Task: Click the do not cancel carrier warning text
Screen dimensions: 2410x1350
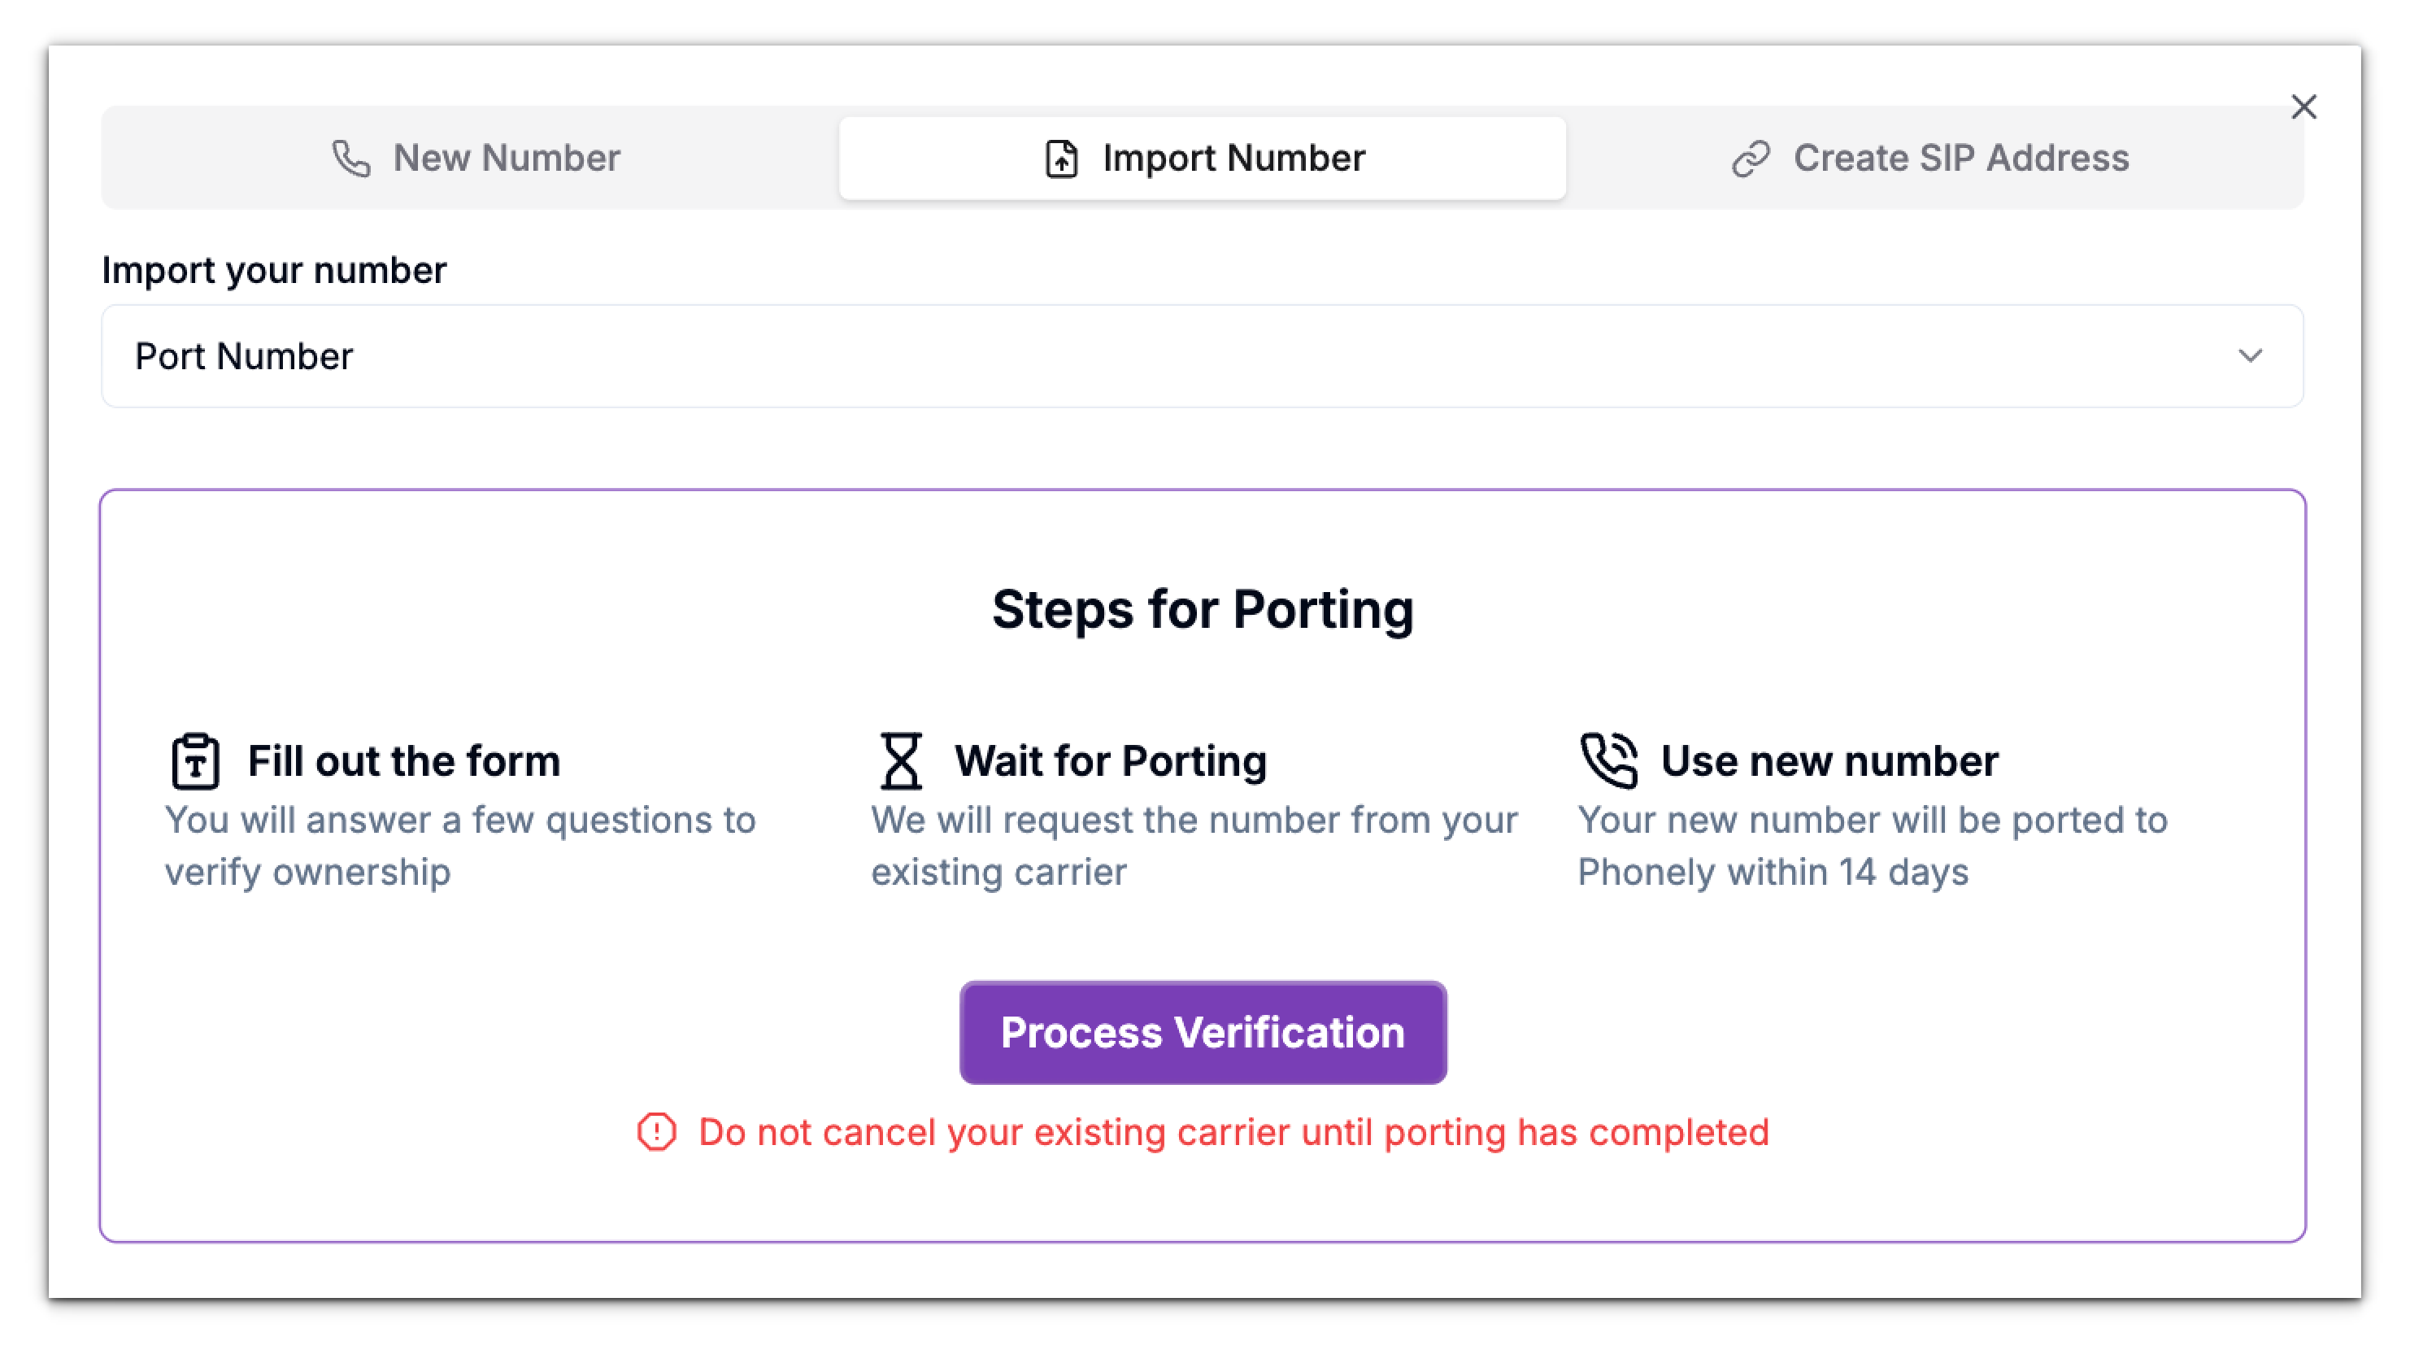Action: [1233, 1132]
